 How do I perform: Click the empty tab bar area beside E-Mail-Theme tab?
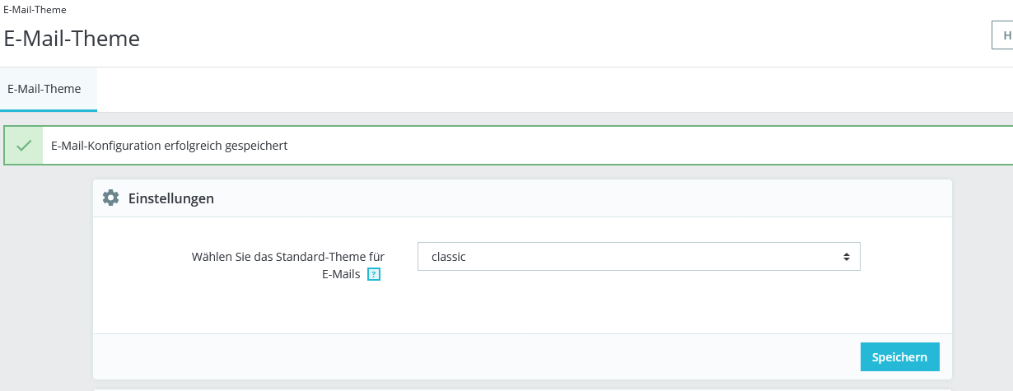(x=494, y=89)
